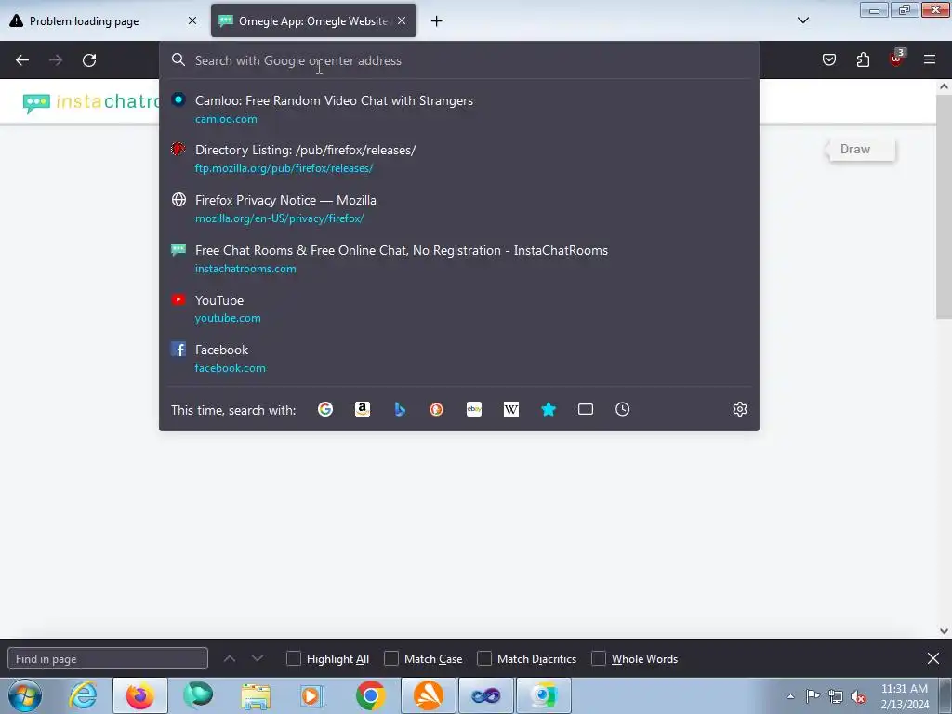Search this time with Amazon icon
The image size is (952, 714).
[x=363, y=409]
